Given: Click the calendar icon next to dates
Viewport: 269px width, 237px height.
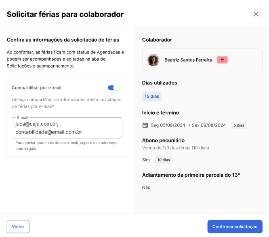Looking at the screenshot, I should coord(145,125).
